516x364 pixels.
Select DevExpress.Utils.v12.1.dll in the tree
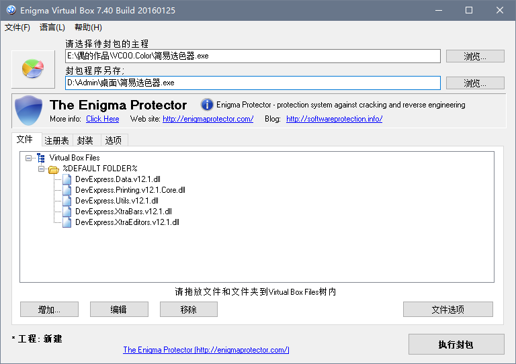point(117,201)
